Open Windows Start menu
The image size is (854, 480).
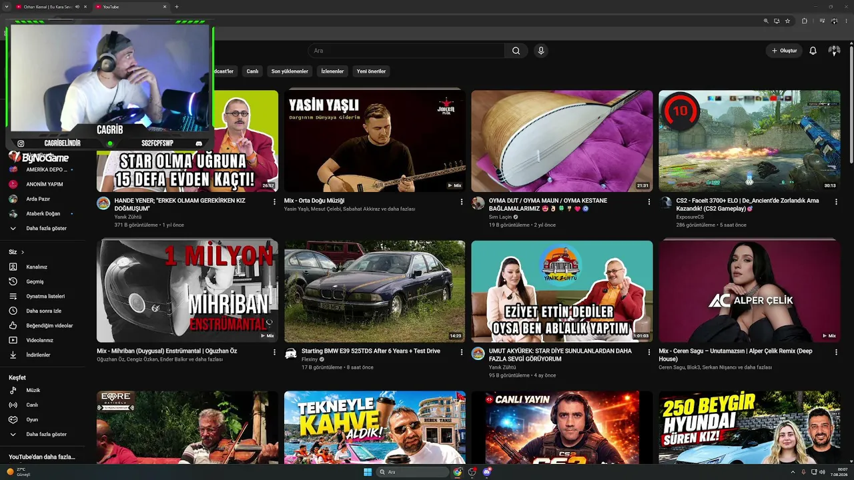[368, 472]
